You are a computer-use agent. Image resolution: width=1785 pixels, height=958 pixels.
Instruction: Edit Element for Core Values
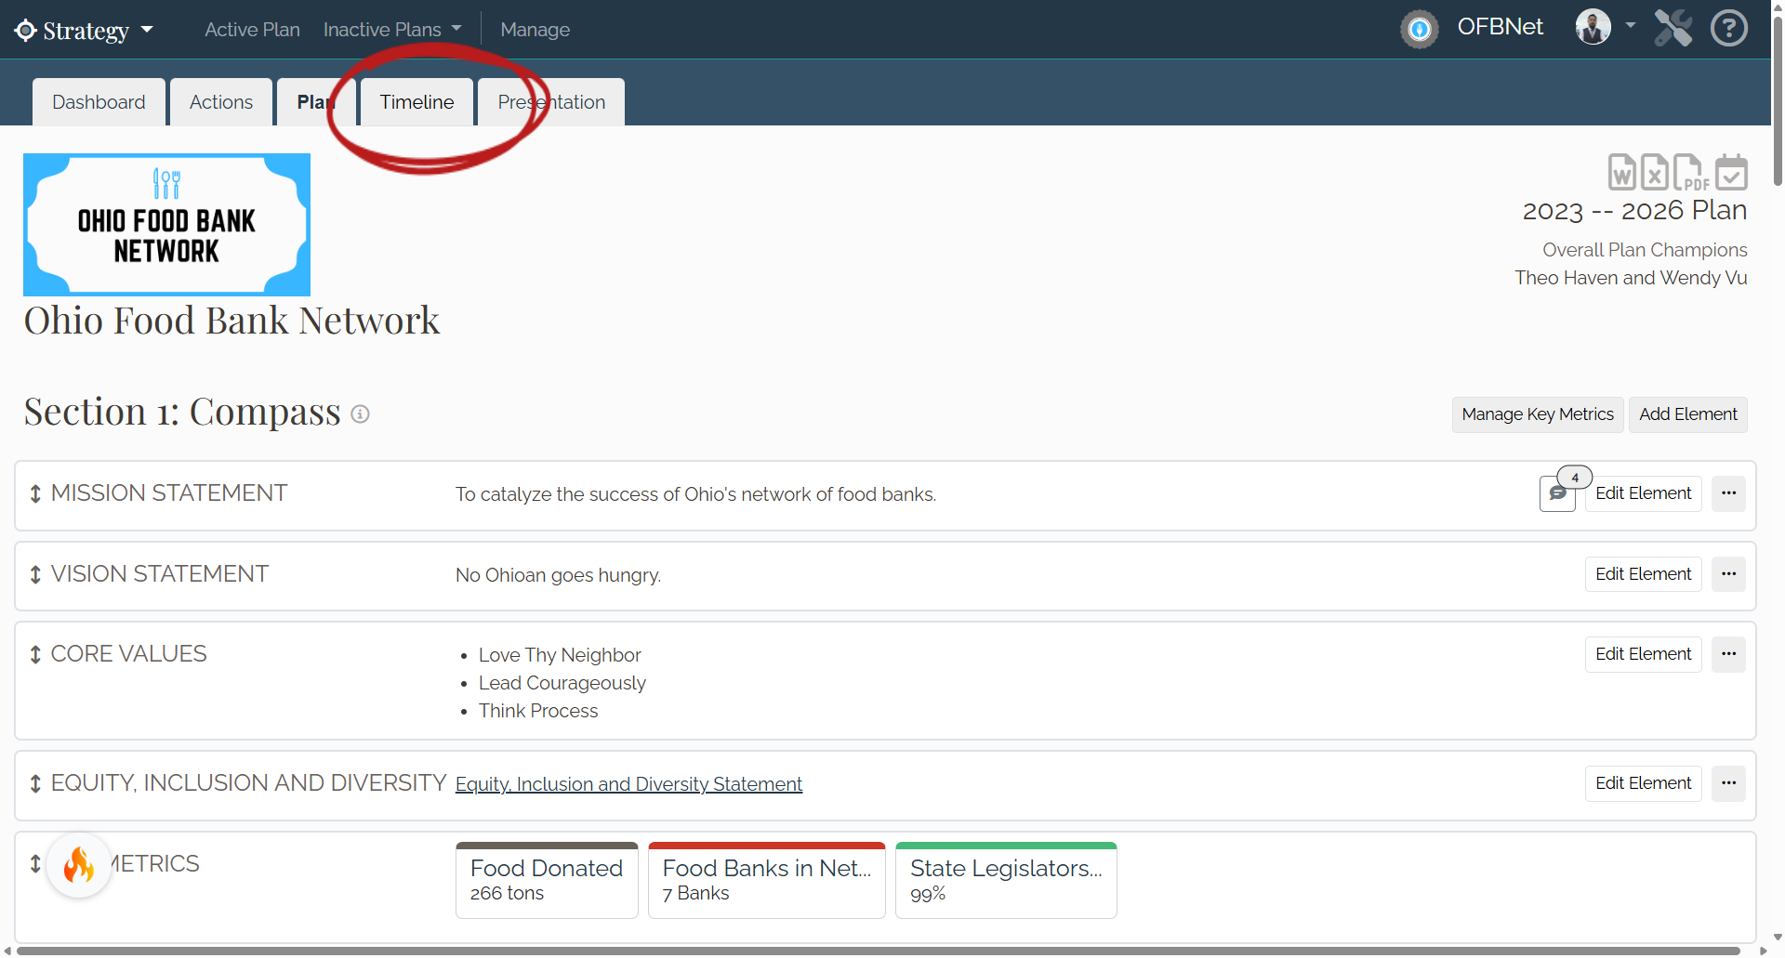pos(1643,654)
